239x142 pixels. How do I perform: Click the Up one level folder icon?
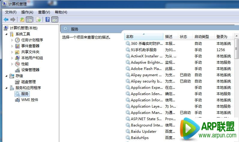pos(22,19)
